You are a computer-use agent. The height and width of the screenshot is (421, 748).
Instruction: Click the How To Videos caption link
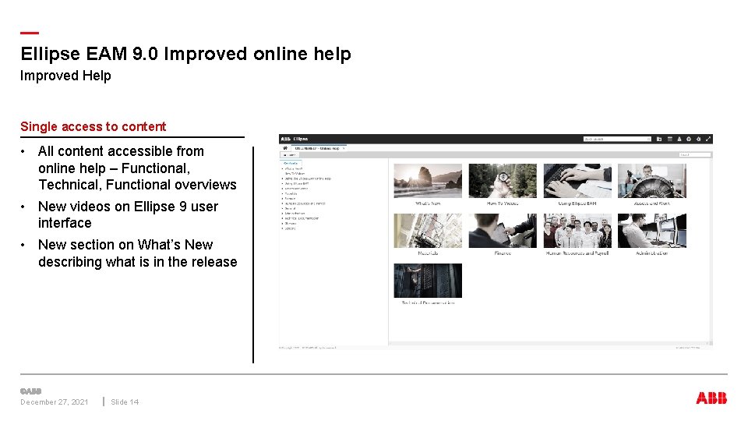point(503,203)
